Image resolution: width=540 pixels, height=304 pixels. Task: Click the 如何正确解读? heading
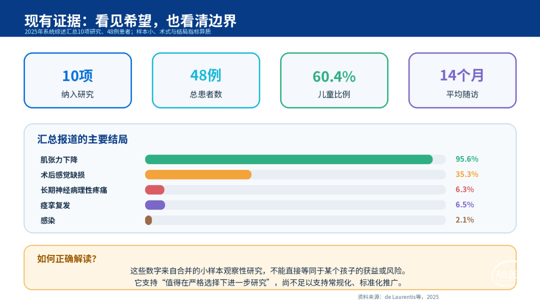(67, 259)
